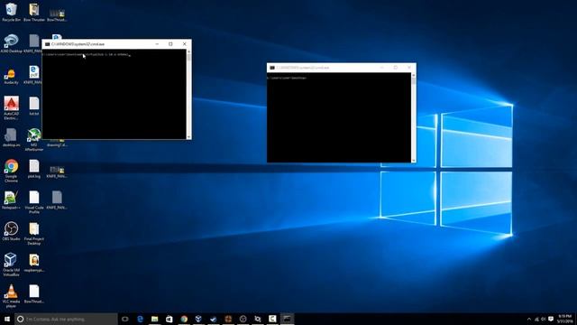Select the Visual Code Profile file
The height and width of the screenshot is (325, 577).
pos(34,202)
